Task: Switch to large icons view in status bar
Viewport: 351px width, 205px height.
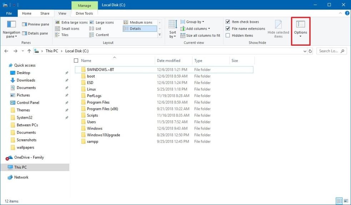Action: click(x=346, y=201)
